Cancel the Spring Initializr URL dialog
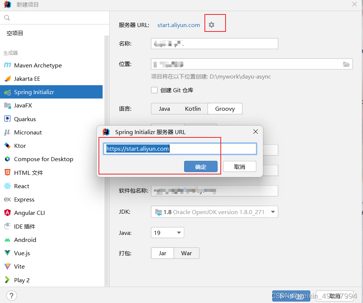Image resolution: width=363 pixels, height=303 pixels. (239, 166)
